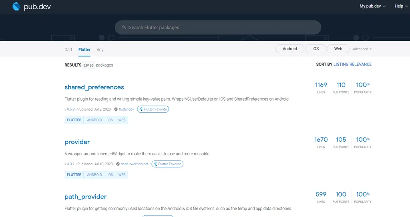Click FLUTTER tag under provider

pyautogui.click(x=74, y=175)
